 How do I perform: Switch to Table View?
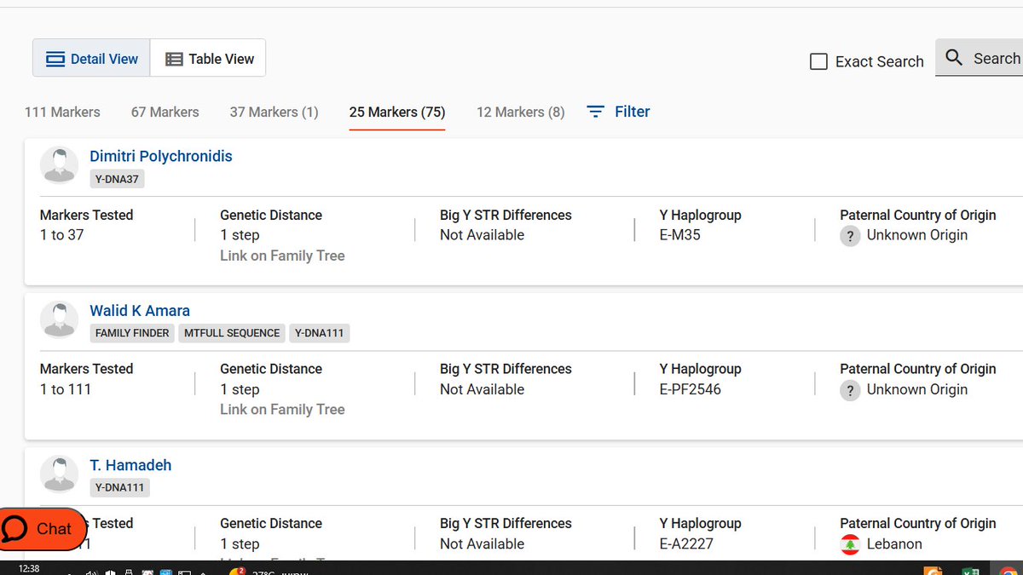[x=208, y=59]
